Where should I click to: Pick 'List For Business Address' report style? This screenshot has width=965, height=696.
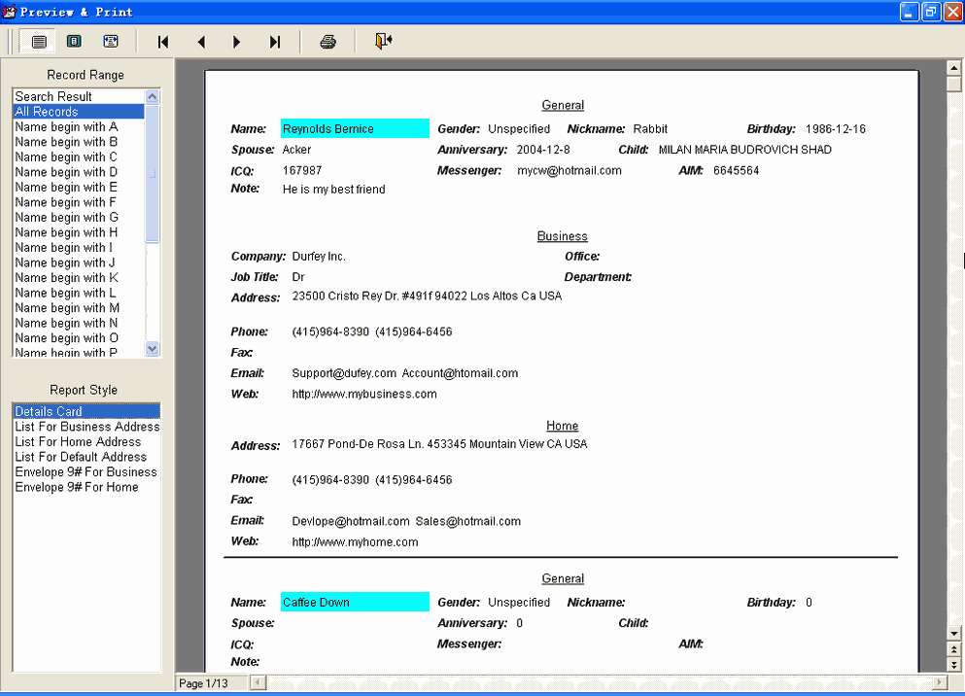click(x=86, y=426)
